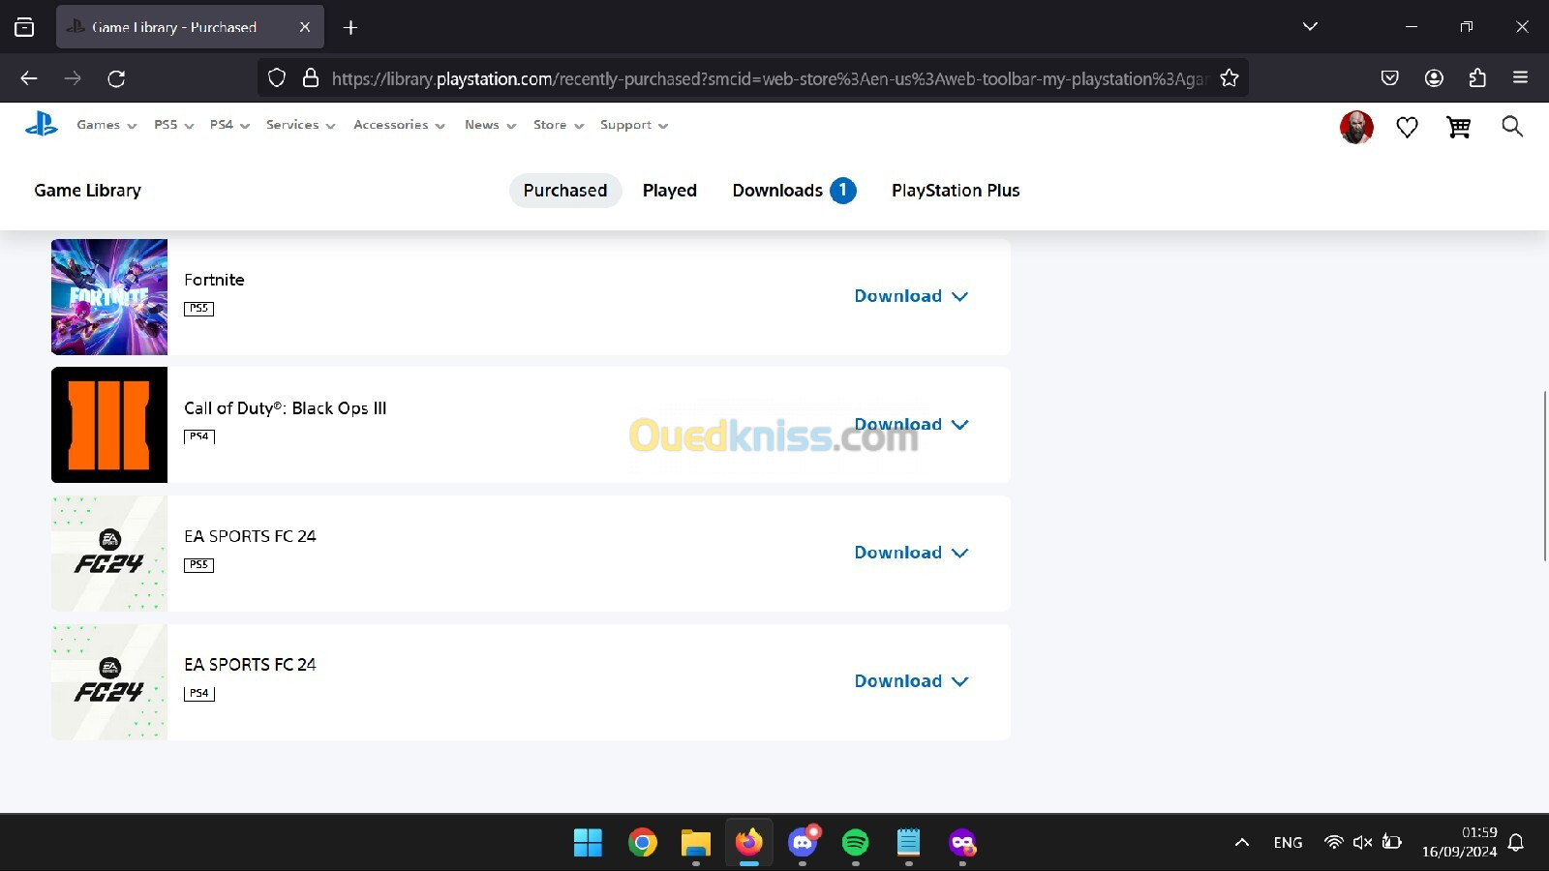
Task: Open a new browser tab
Action: [x=350, y=27]
